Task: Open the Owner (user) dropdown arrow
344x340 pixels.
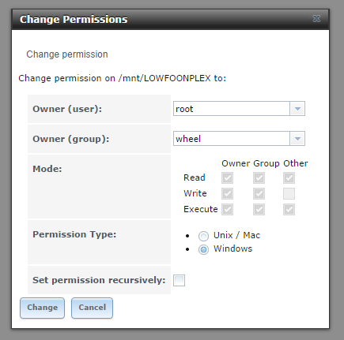Action: point(297,109)
